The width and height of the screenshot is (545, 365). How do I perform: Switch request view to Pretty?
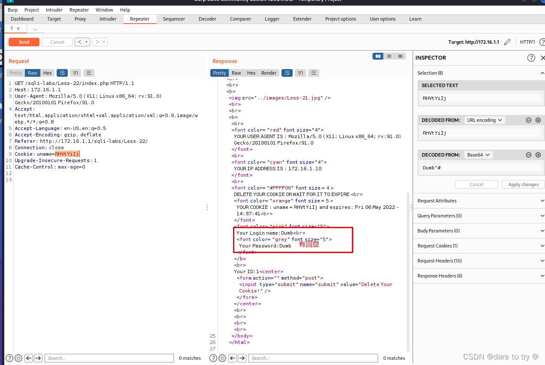click(15, 73)
